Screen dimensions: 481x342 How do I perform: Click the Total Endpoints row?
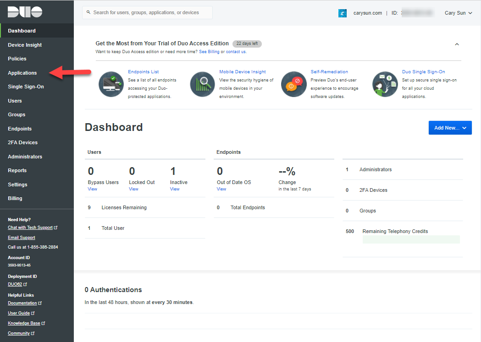click(x=274, y=207)
